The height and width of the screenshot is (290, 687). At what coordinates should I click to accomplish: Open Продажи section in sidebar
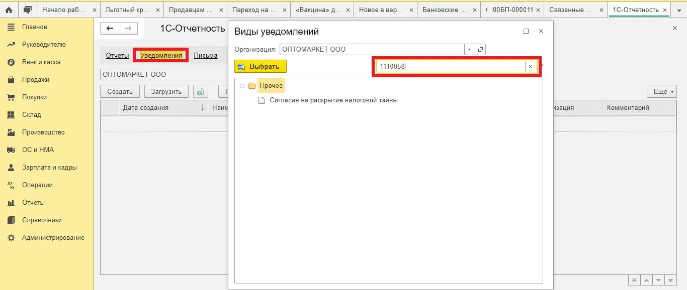coord(36,80)
